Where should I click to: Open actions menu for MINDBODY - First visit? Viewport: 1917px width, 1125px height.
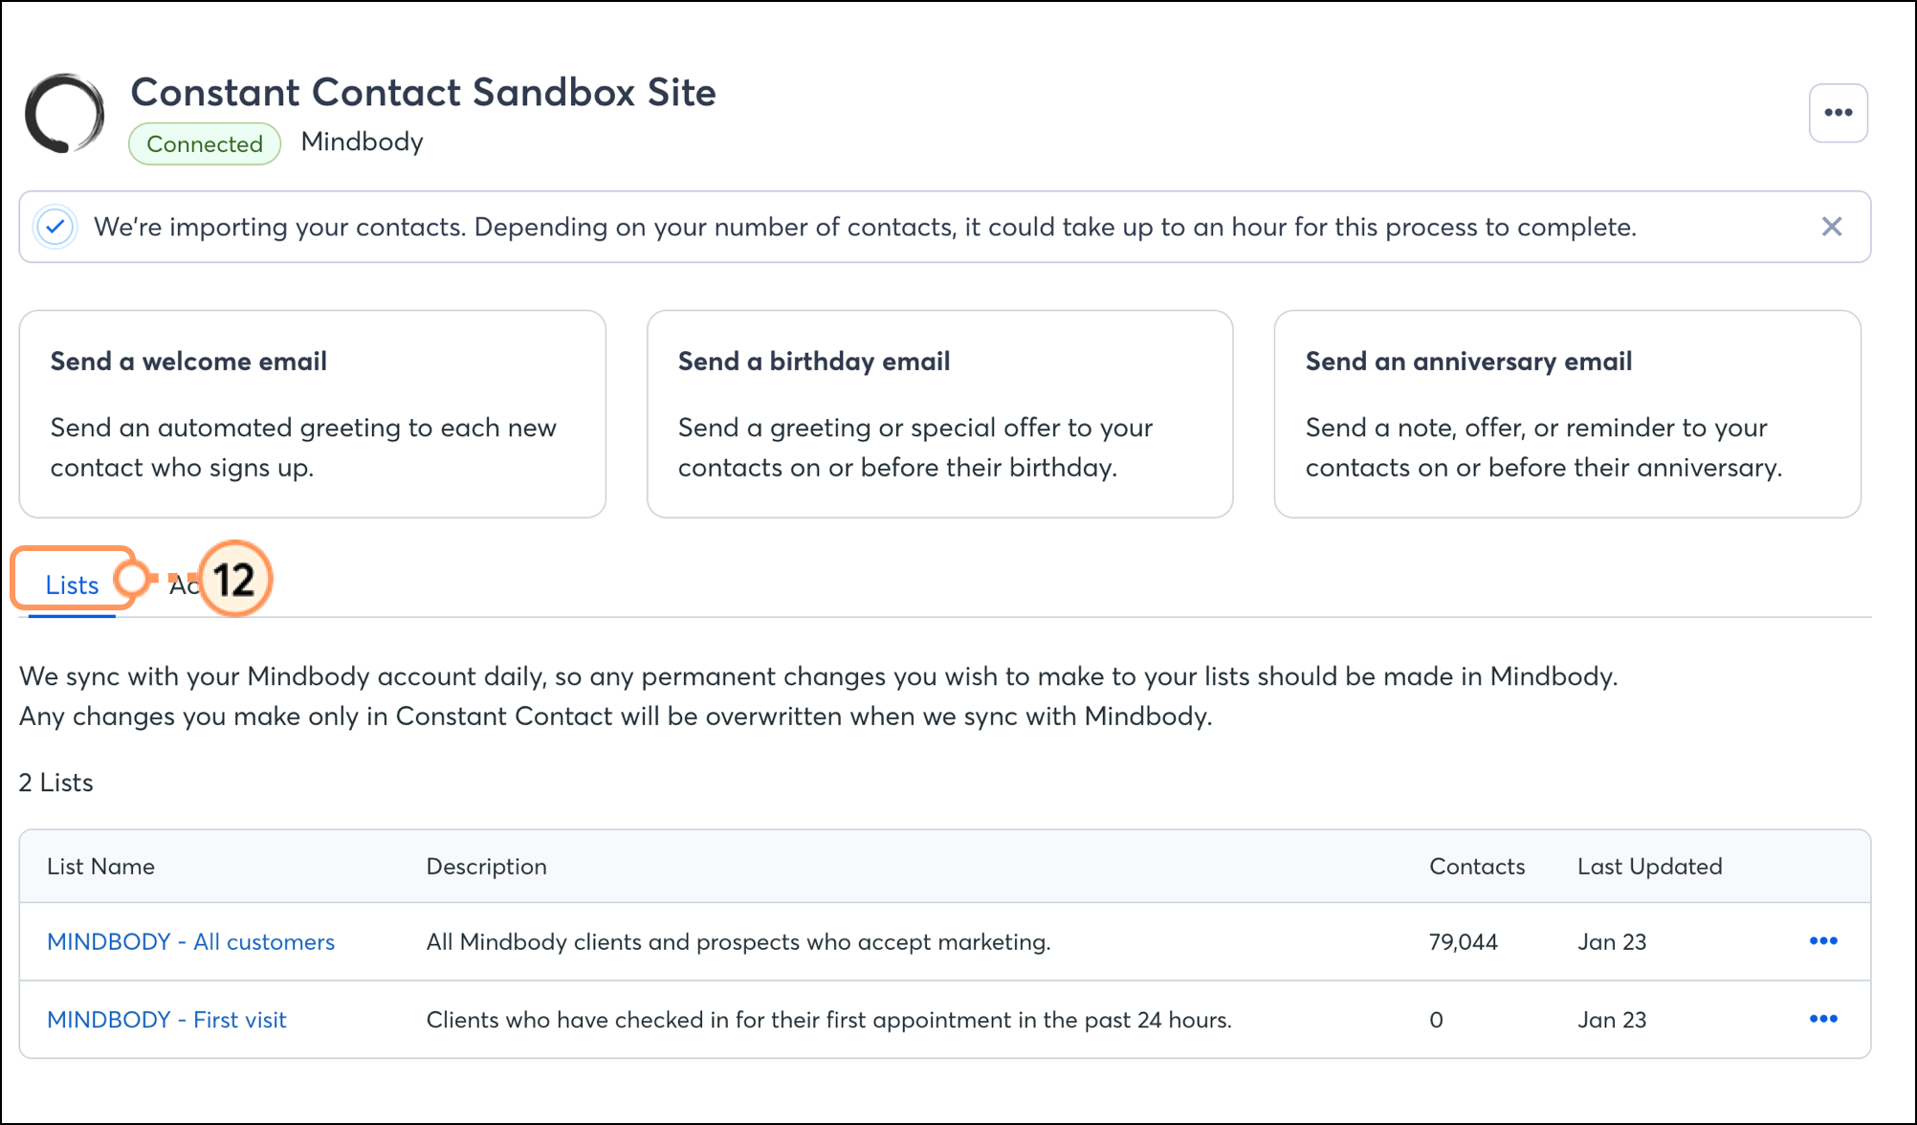(1823, 1019)
